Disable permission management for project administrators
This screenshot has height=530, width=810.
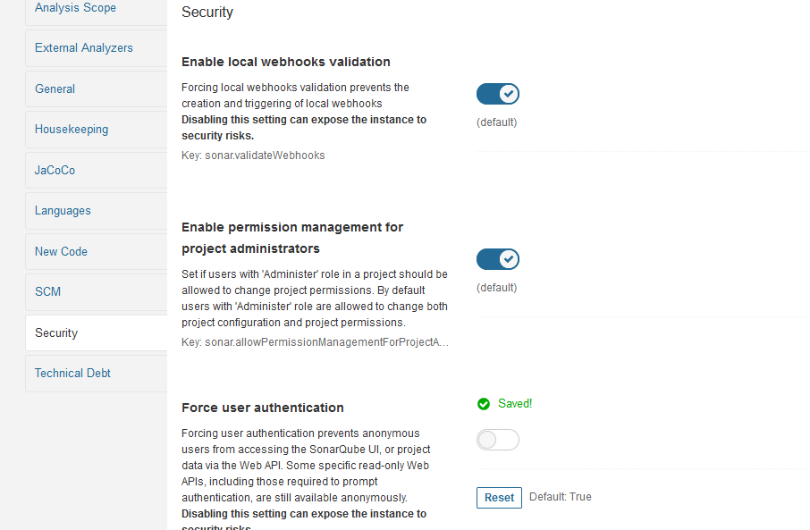point(497,259)
